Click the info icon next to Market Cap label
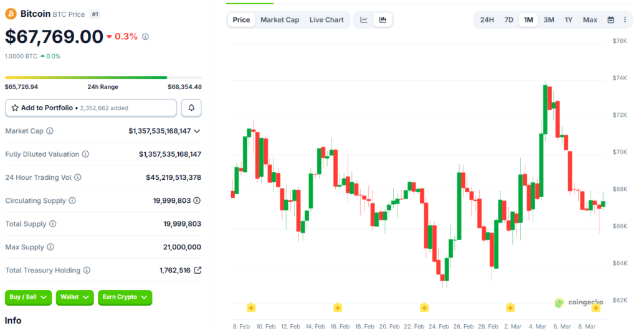638x331 pixels. (x=50, y=131)
